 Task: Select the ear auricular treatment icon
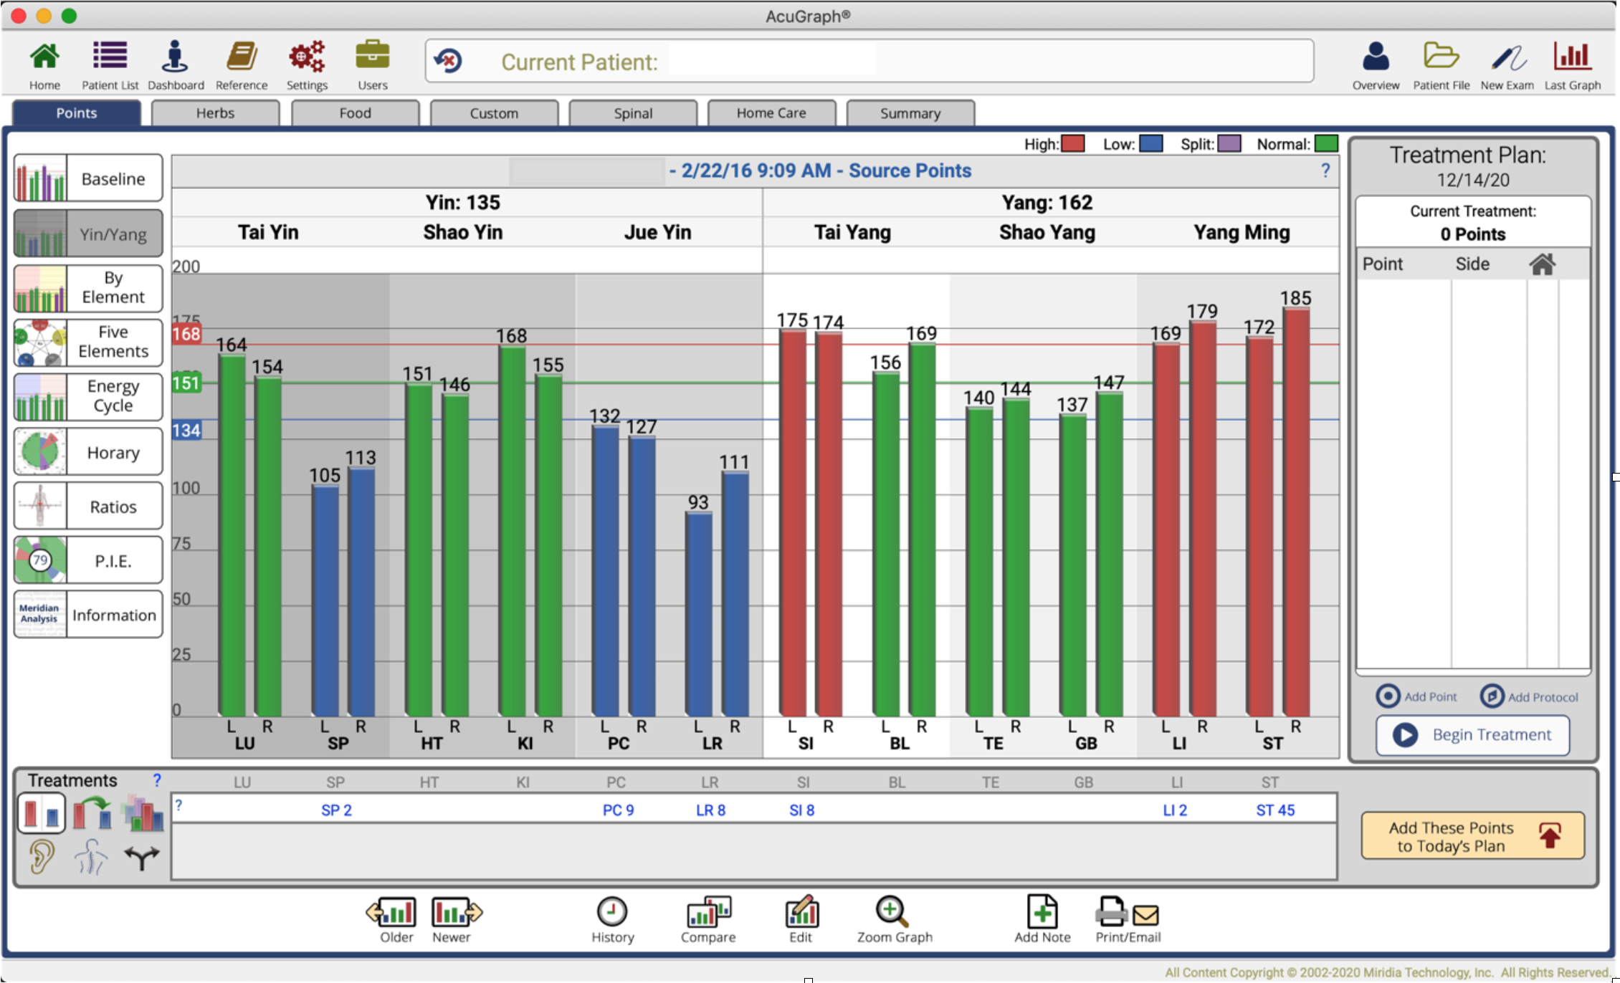pos(42,856)
